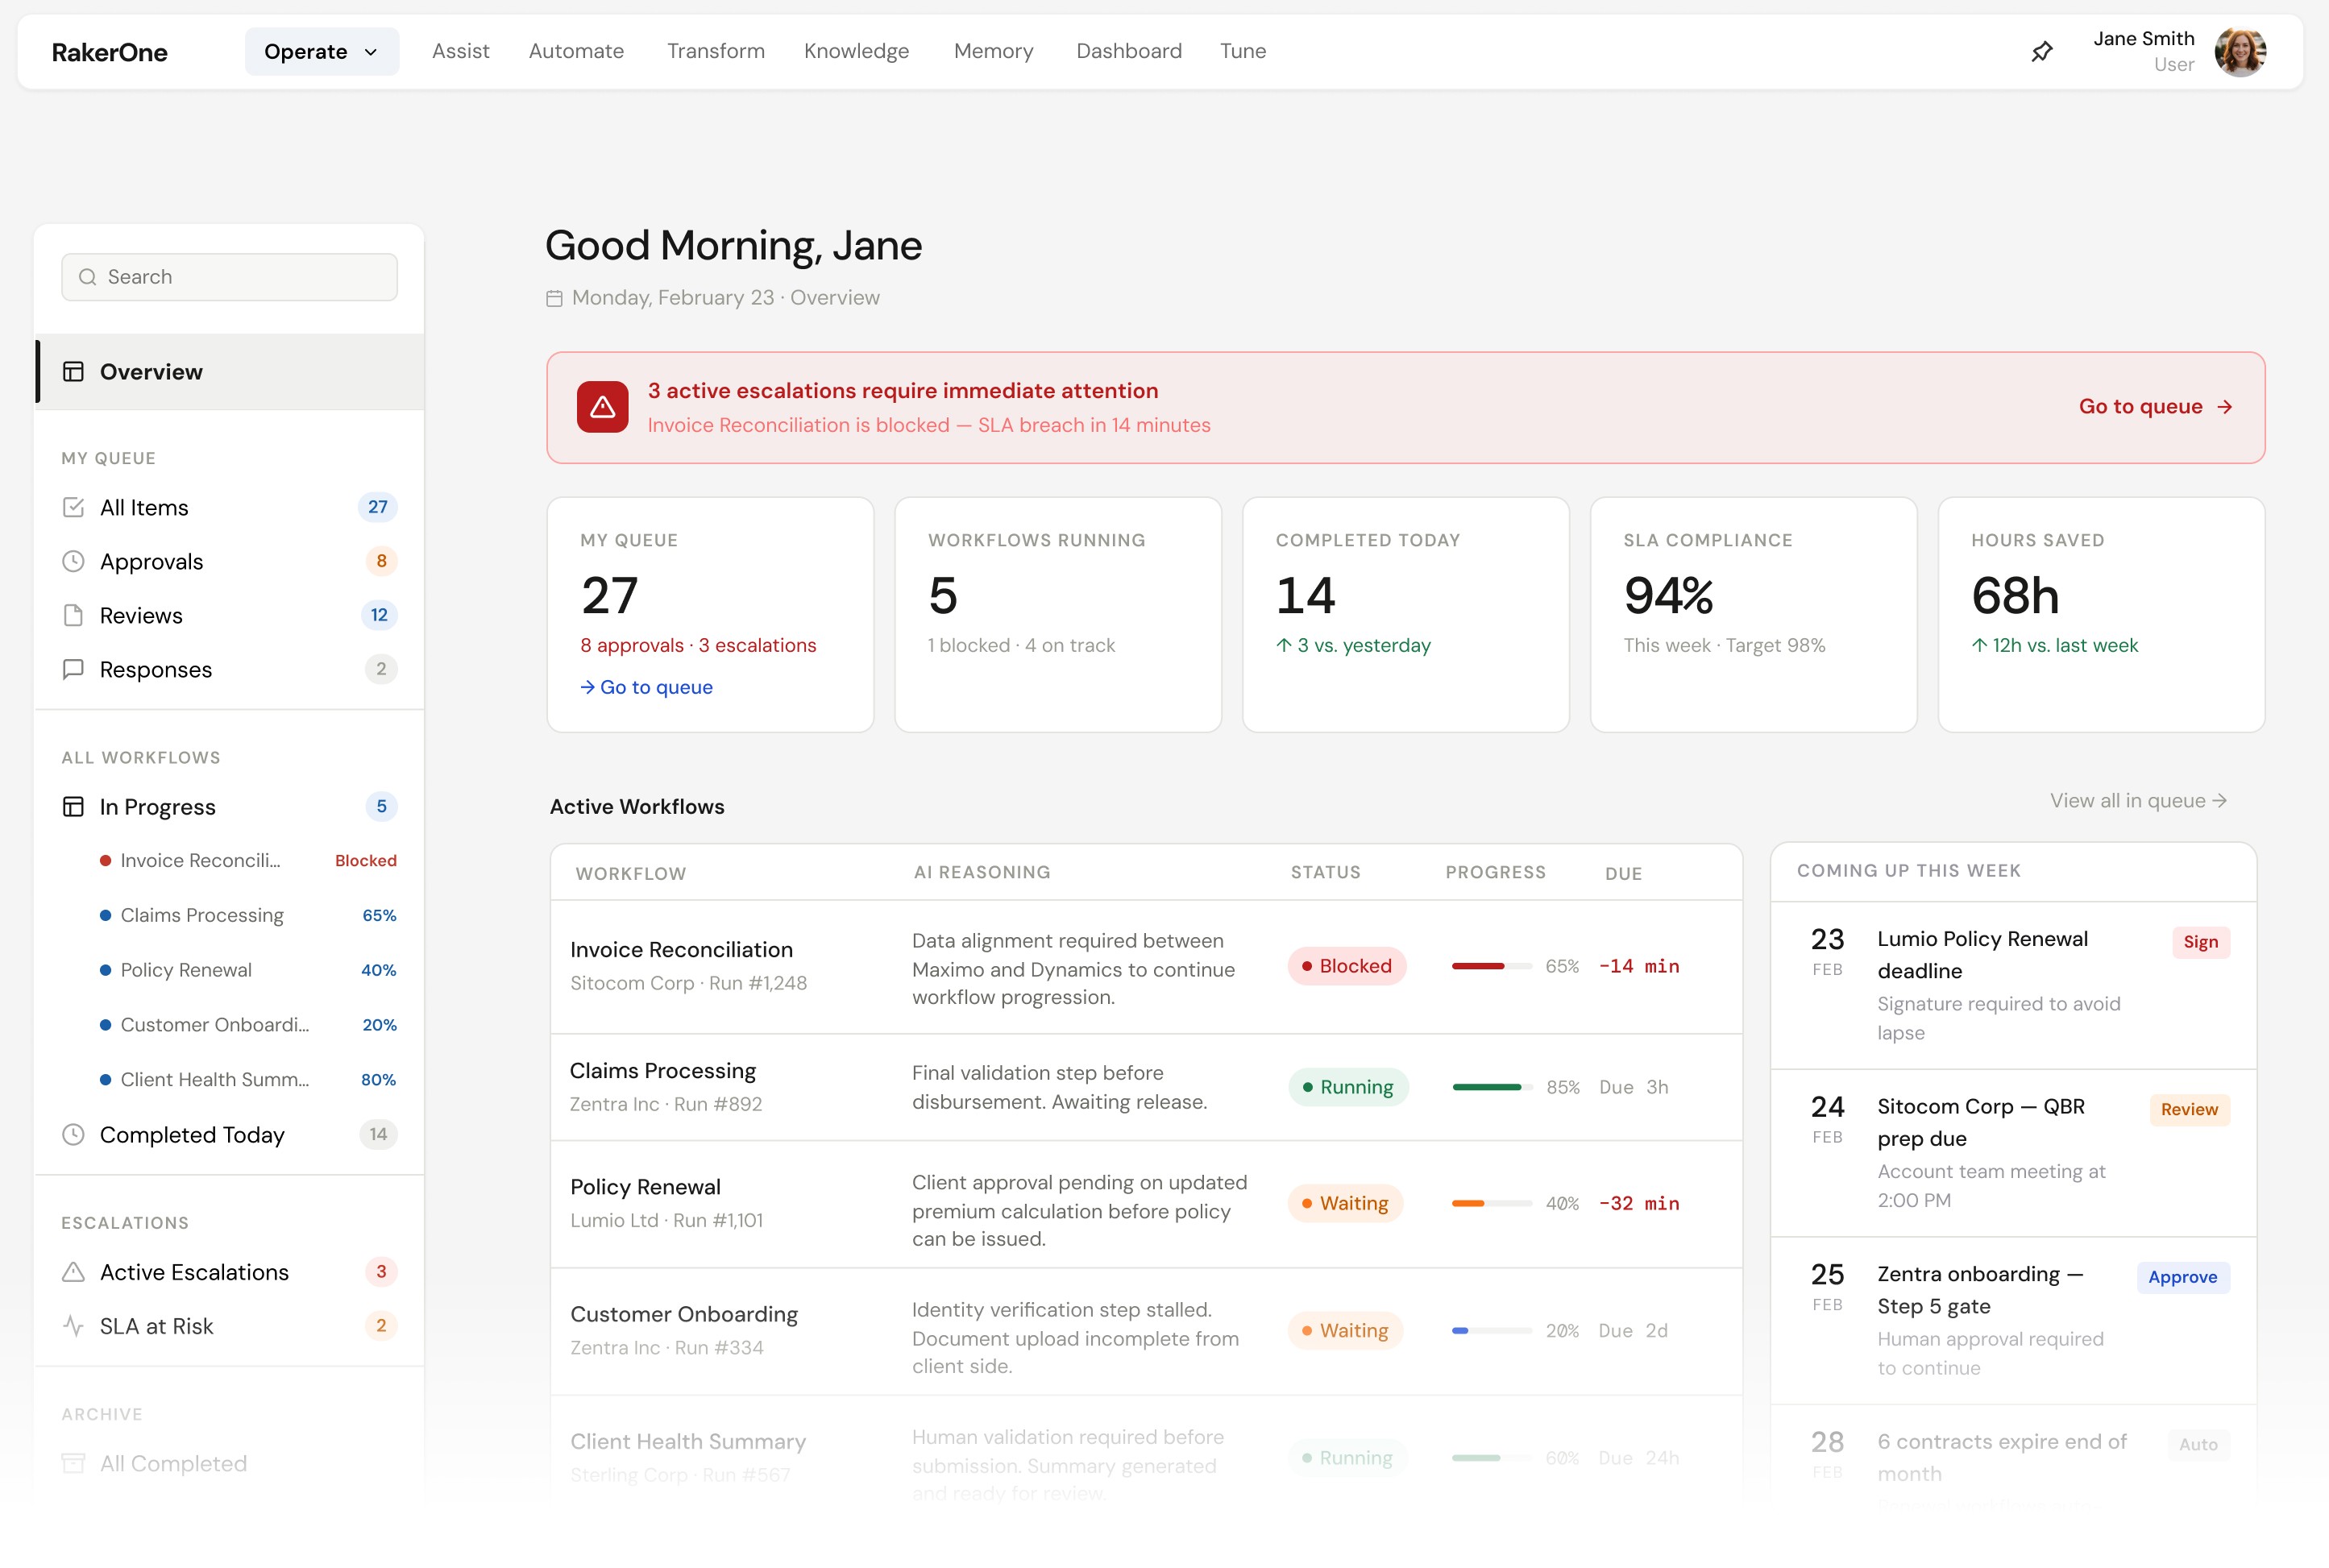
Task: Open the Dashboard tab
Action: (x=1128, y=51)
